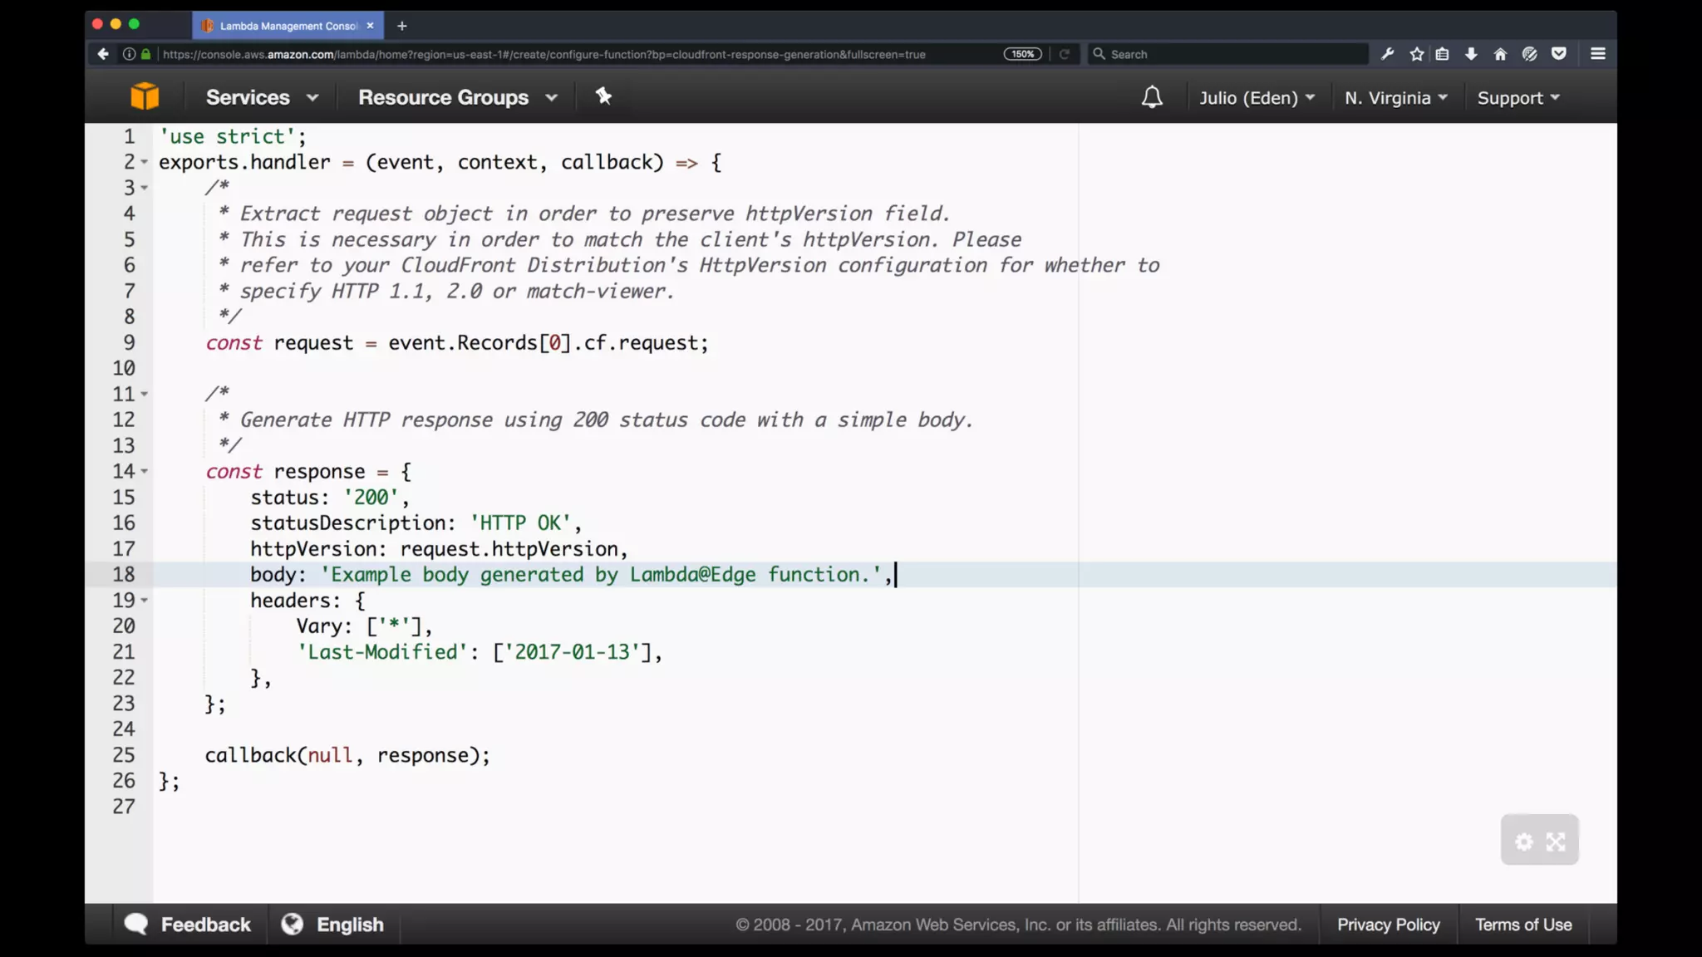Click the home icon in toolbar

[1500, 54]
